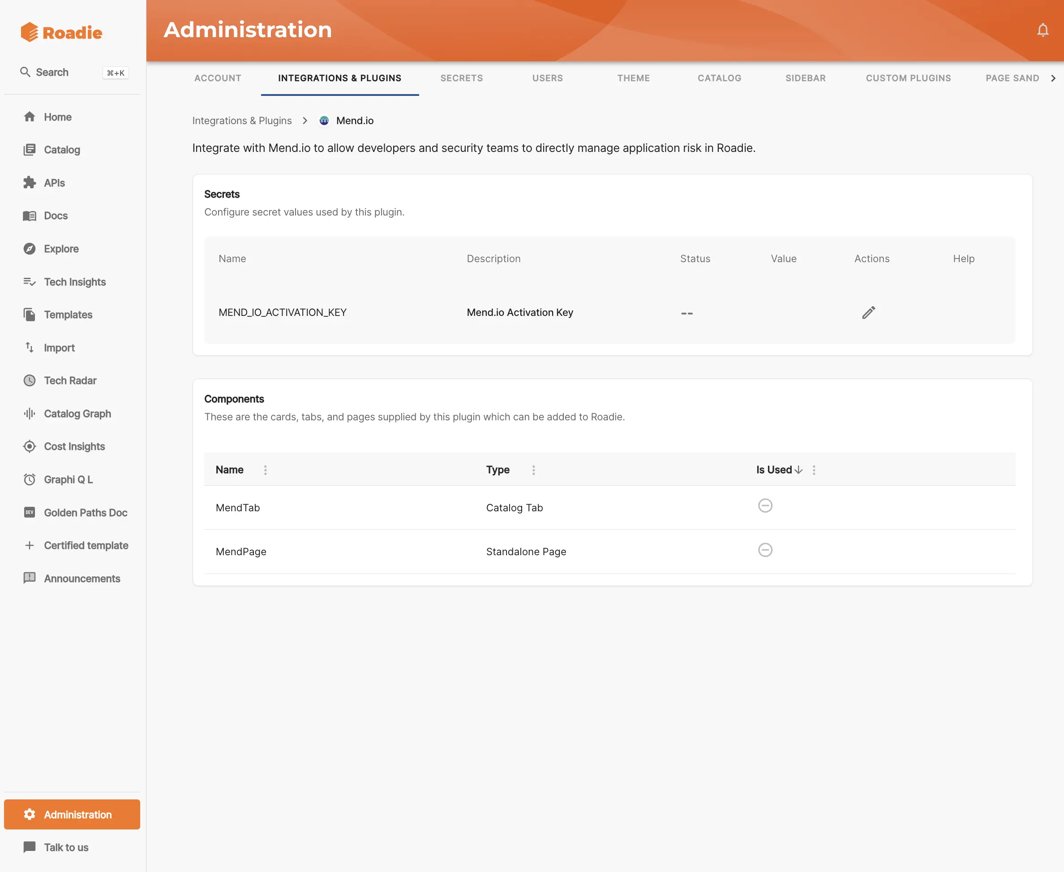The image size is (1064, 872).
Task: Toggle usage of the MendPage component
Action: point(765,549)
